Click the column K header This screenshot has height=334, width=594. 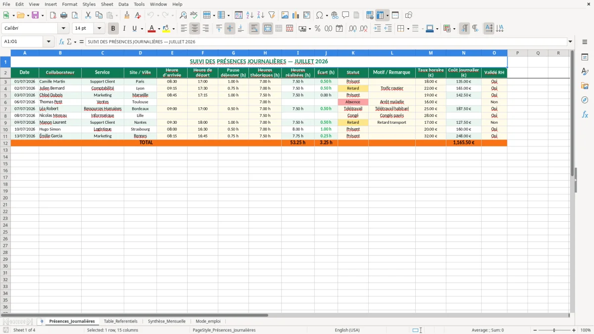353,53
